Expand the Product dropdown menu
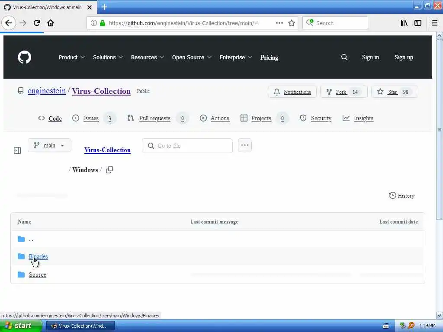The height and width of the screenshot is (332, 443). pos(71,57)
